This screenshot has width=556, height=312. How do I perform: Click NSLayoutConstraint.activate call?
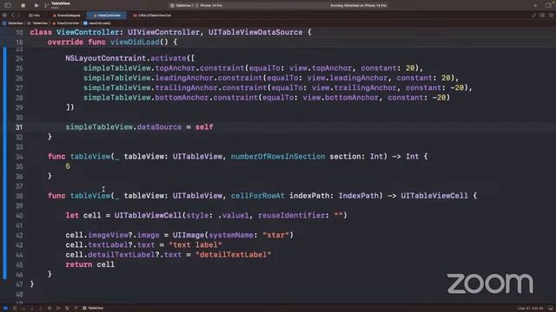tap(129, 58)
